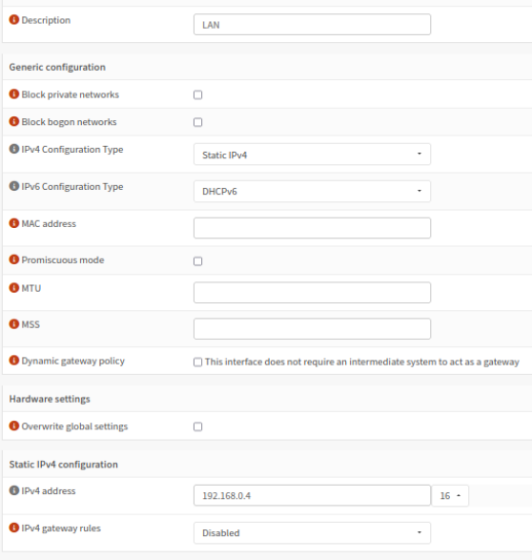Click info icon next to Block bogon networks
532x560 pixels.
tap(14, 121)
